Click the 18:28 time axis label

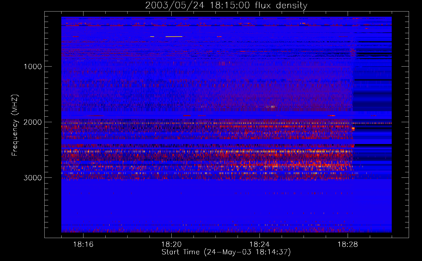pyautogui.click(x=348, y=245)
